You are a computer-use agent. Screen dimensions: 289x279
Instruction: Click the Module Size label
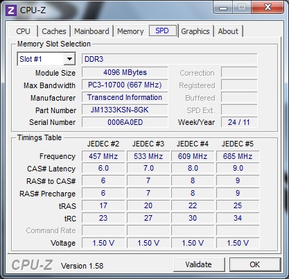tap(55, 73)
